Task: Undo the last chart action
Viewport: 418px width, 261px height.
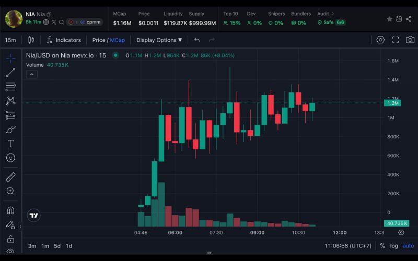Action: pyautogui.click(x=197, y=40)
